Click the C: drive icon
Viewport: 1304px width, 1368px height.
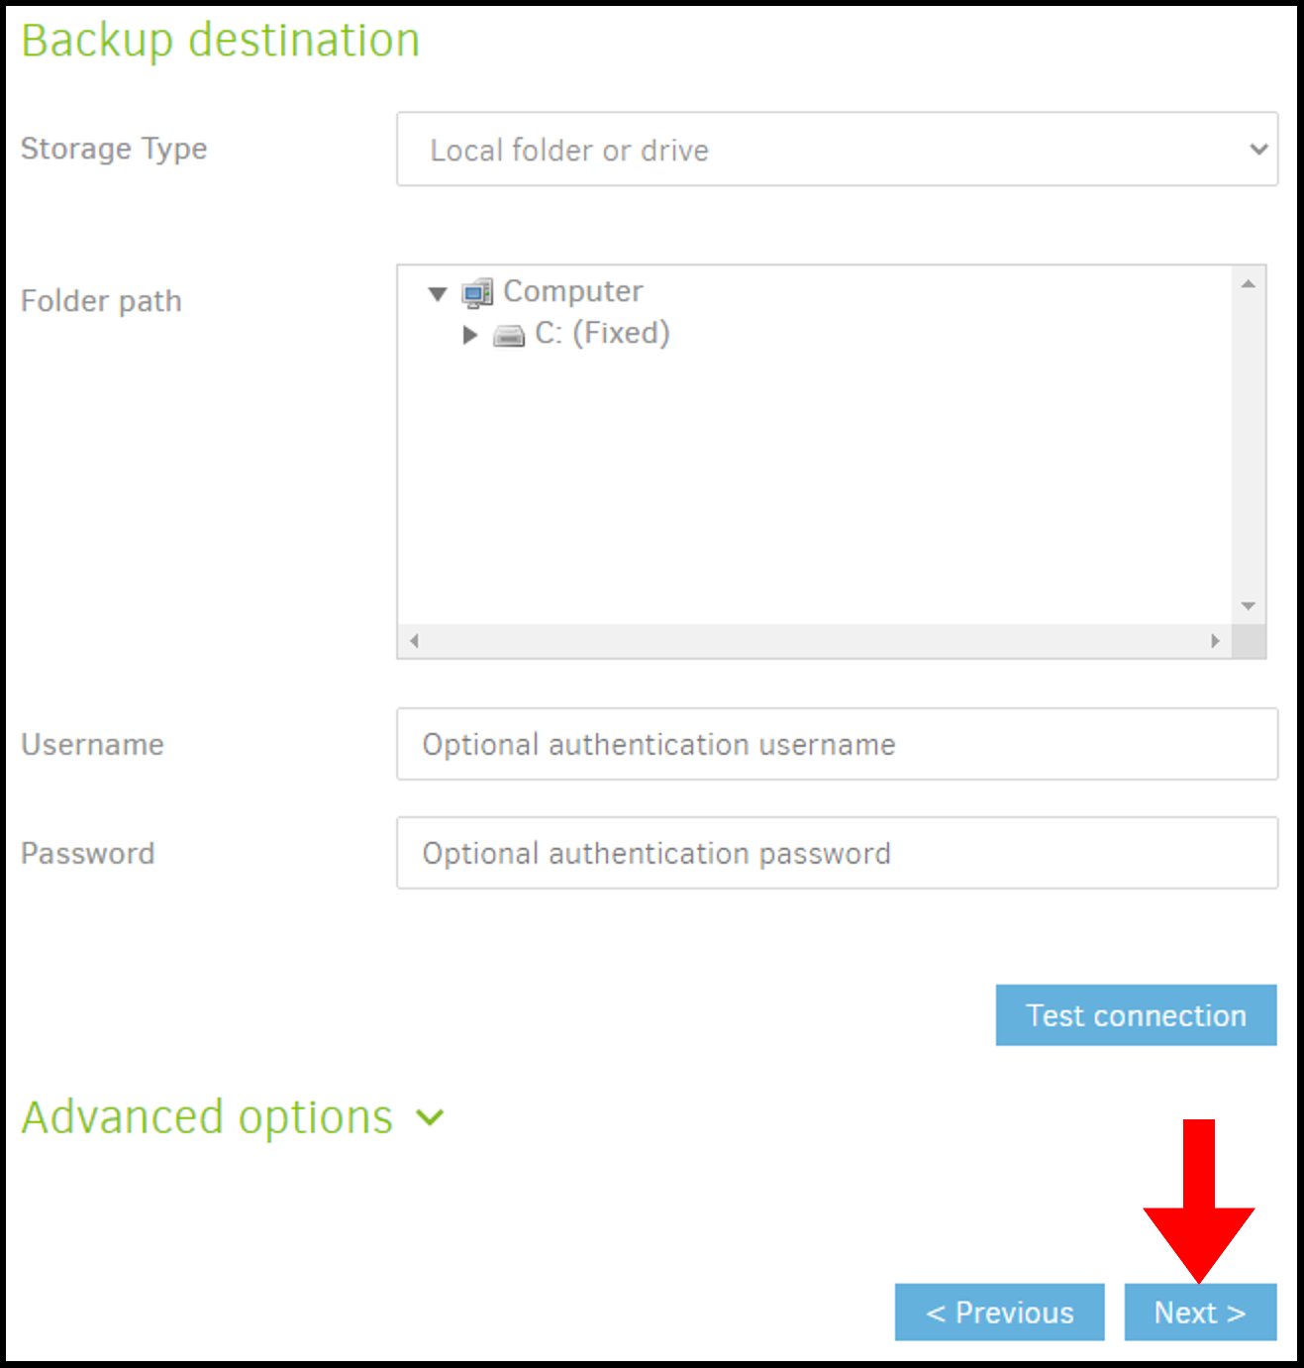point(508,335)
